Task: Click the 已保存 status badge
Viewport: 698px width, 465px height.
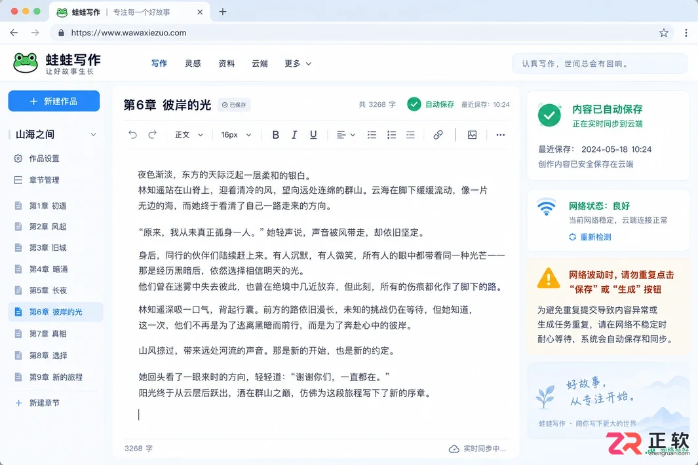Action: click(x=234, y=105)
